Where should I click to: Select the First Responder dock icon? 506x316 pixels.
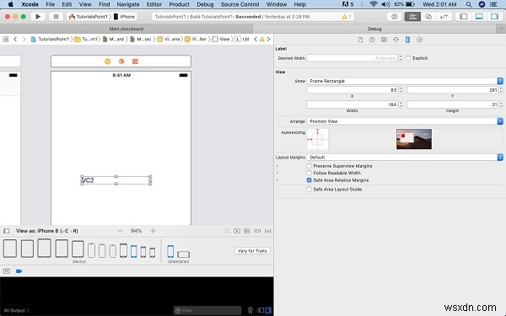pos(121,62)
